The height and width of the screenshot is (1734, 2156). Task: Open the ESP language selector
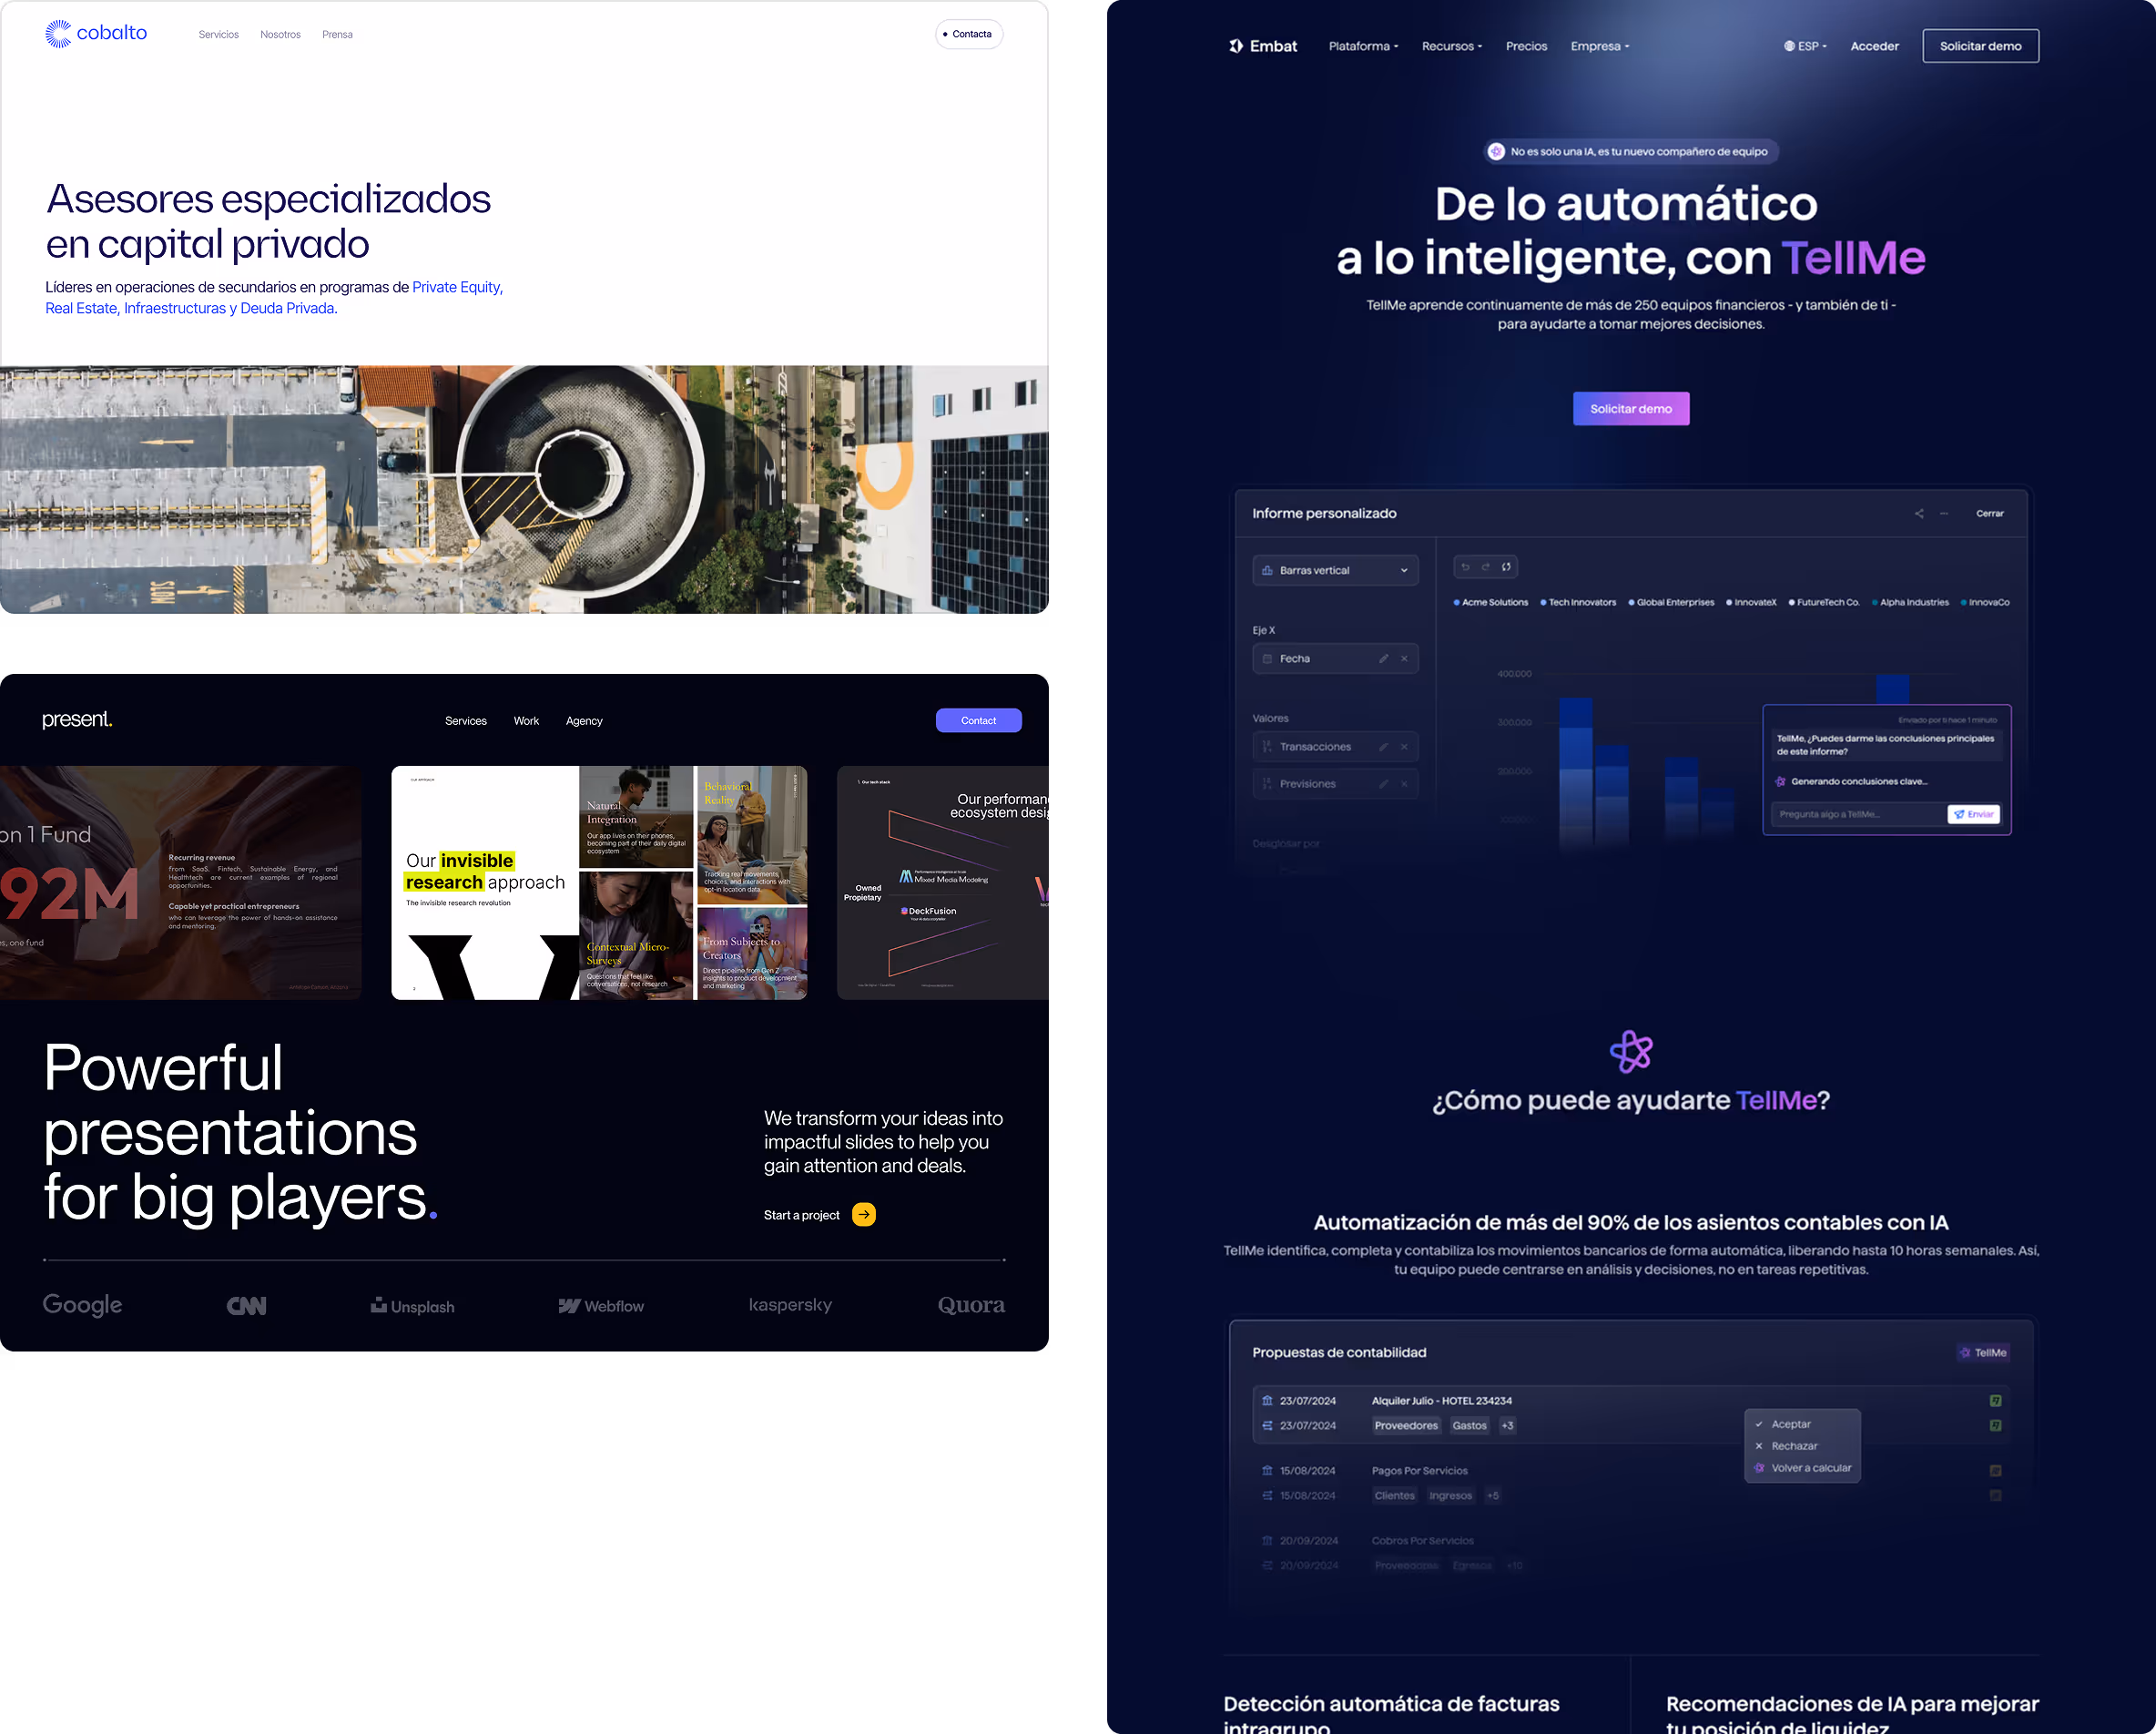pos(1805,46)
